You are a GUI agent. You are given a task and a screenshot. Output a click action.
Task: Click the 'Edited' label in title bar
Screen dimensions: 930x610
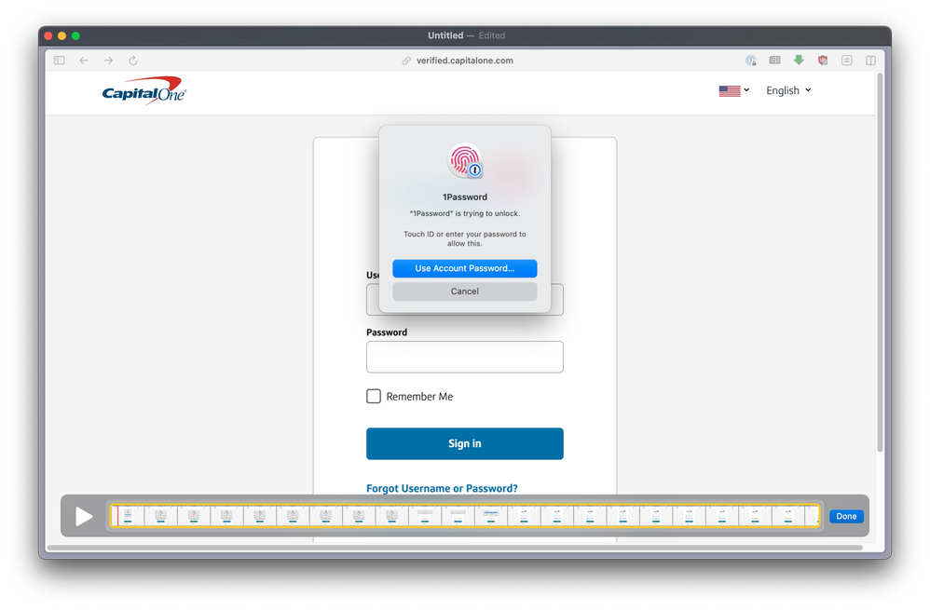click(492, 35)
